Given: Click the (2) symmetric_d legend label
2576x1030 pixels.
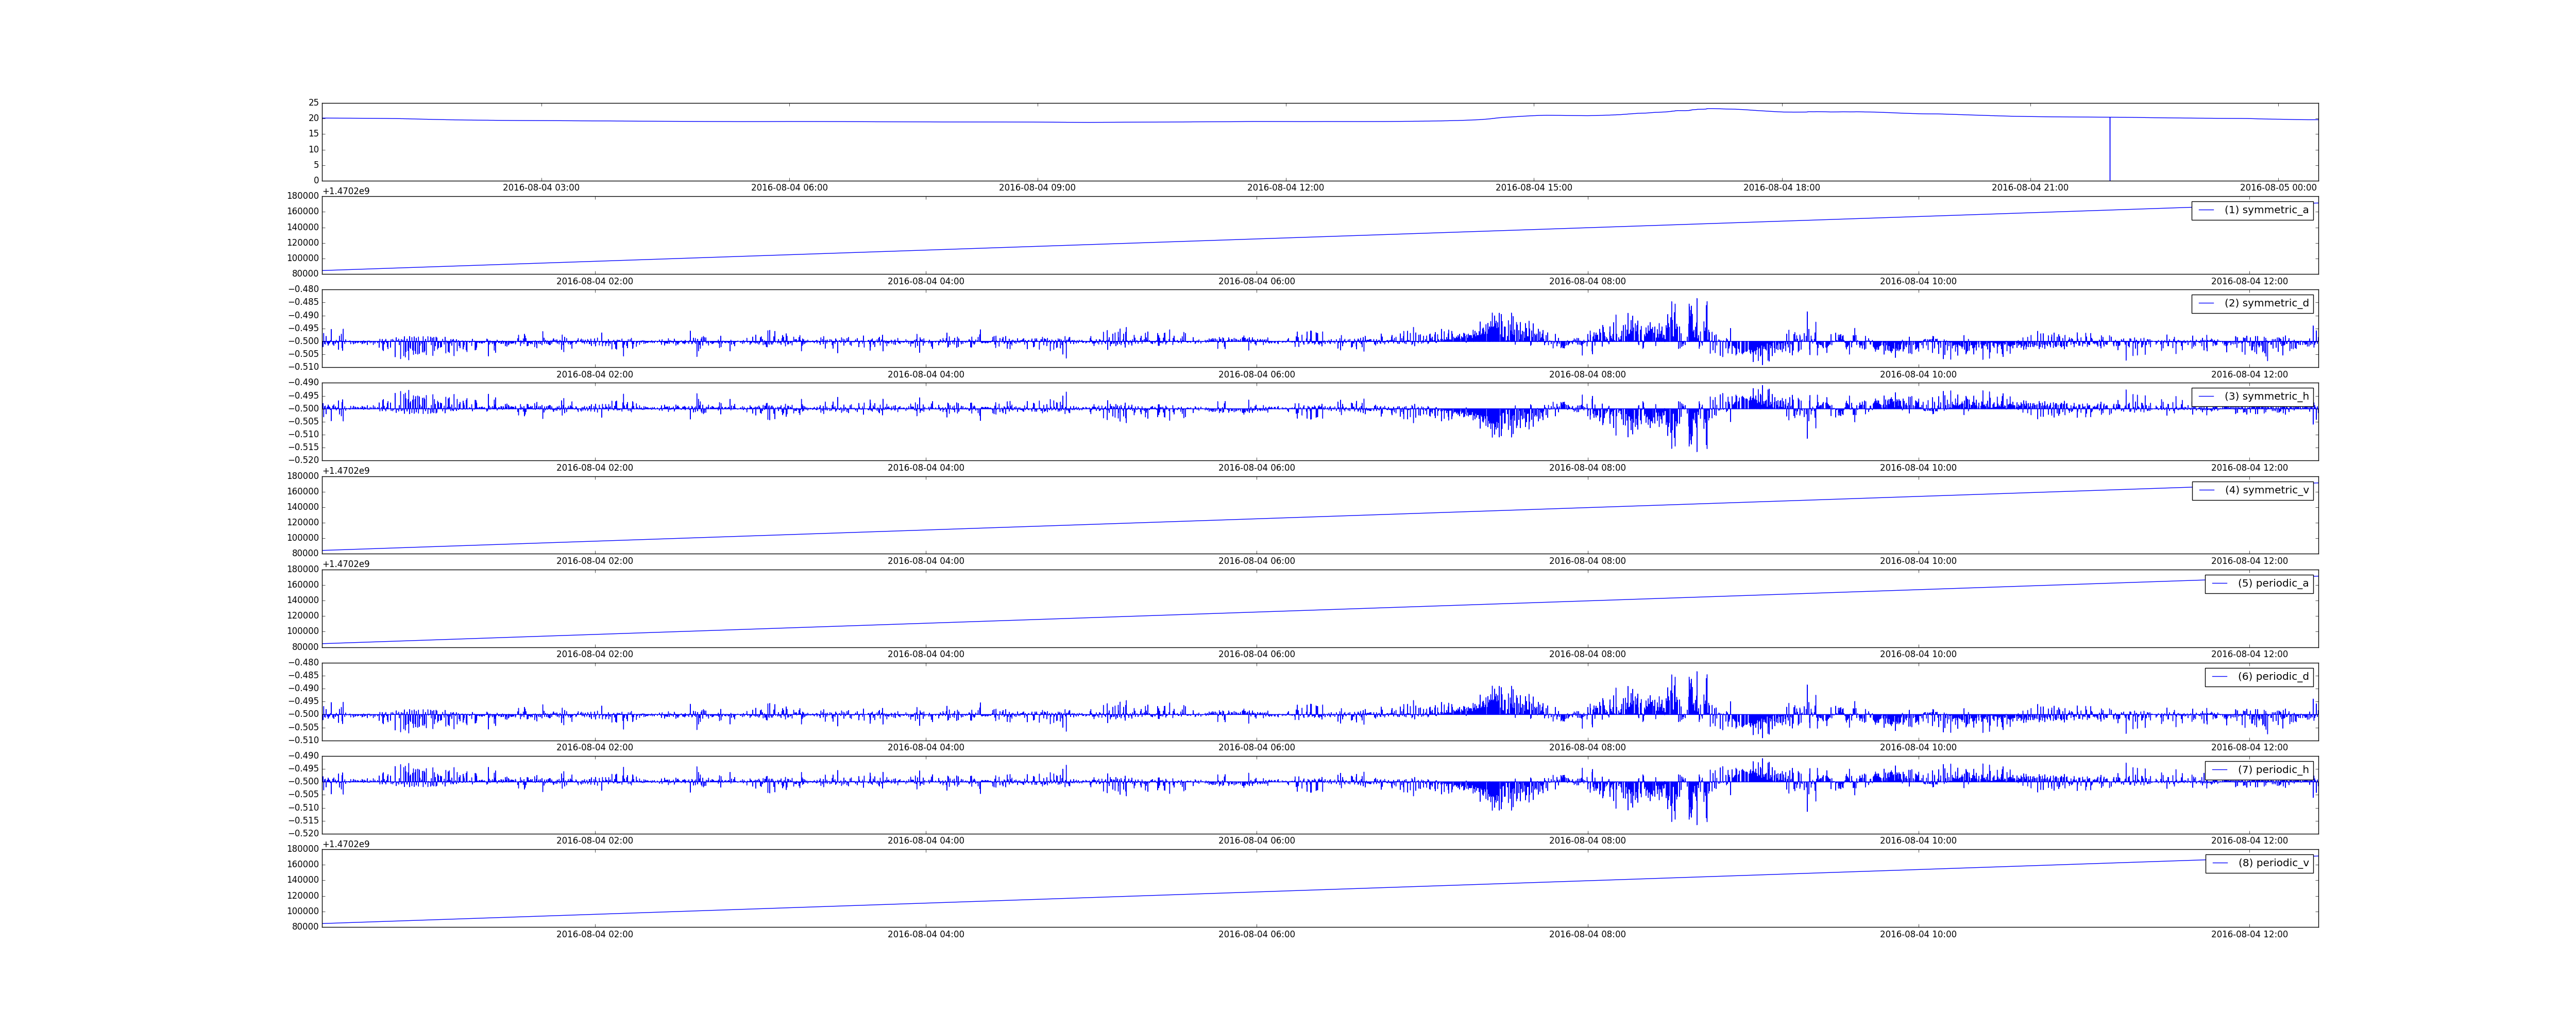Looking at the screenshot, I should tap(2266, 303).
